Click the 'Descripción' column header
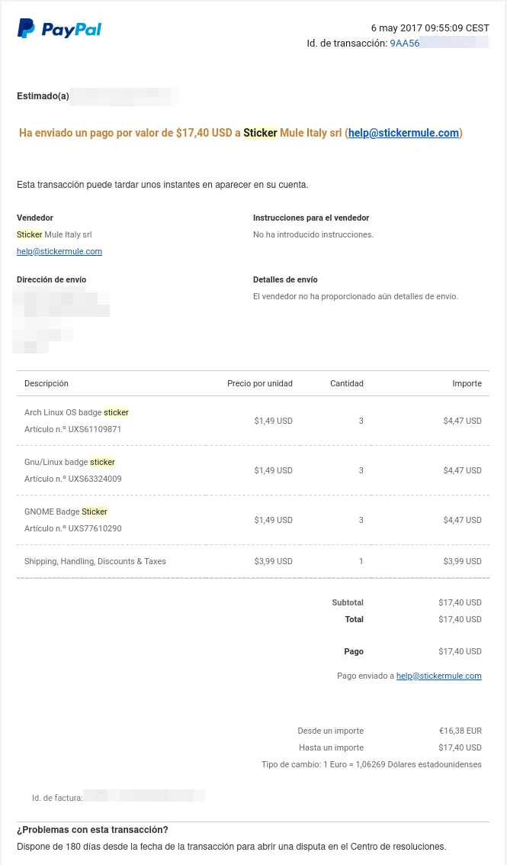The image size is (507, 865). tap(47, 383)
